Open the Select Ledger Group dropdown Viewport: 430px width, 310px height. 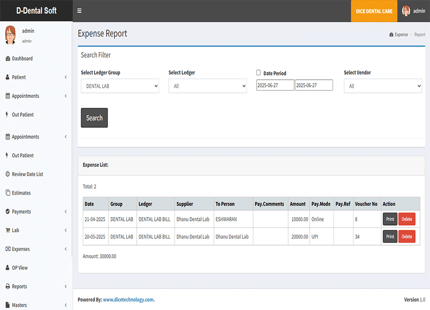[120, 86]
